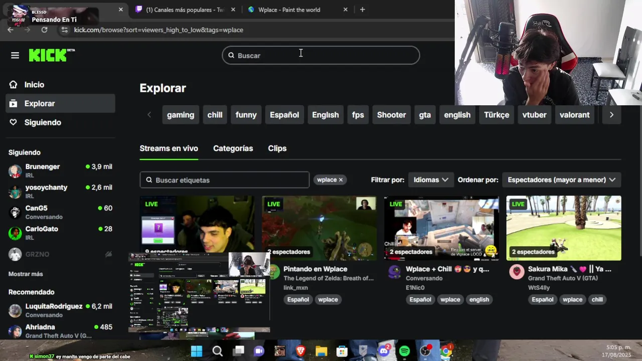Open the Grand Theft Auto V (GTA) category link
The image size is (642, 361).
(x=563, y=278)
